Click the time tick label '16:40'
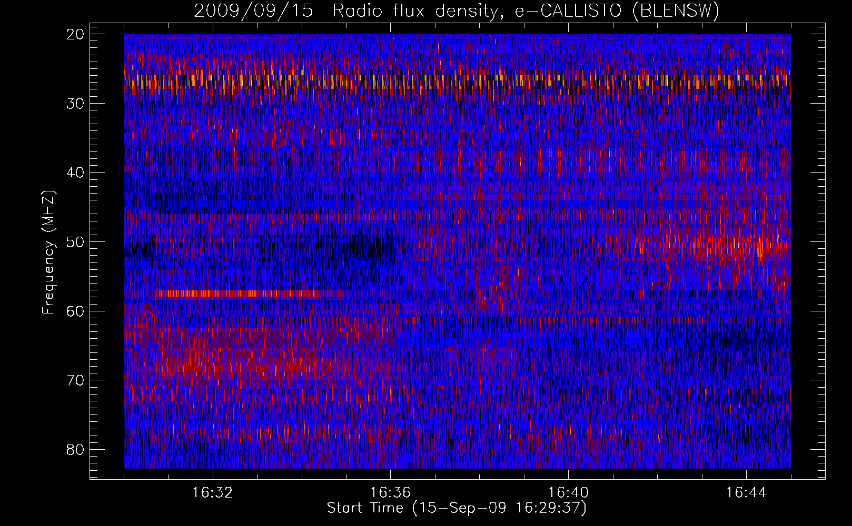This screenshot has height=526, width=852. (x=568, y=493)
